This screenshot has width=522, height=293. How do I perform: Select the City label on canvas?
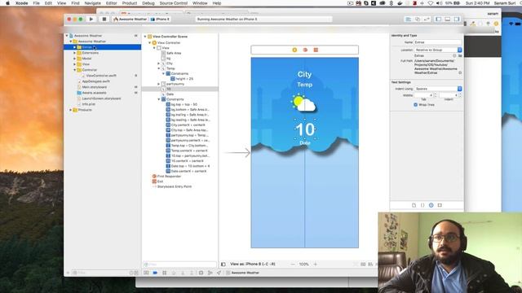[x=304, y=74]
